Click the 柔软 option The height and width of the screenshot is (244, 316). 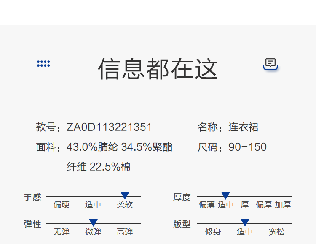pyautogui.click(x=125, y=205)
